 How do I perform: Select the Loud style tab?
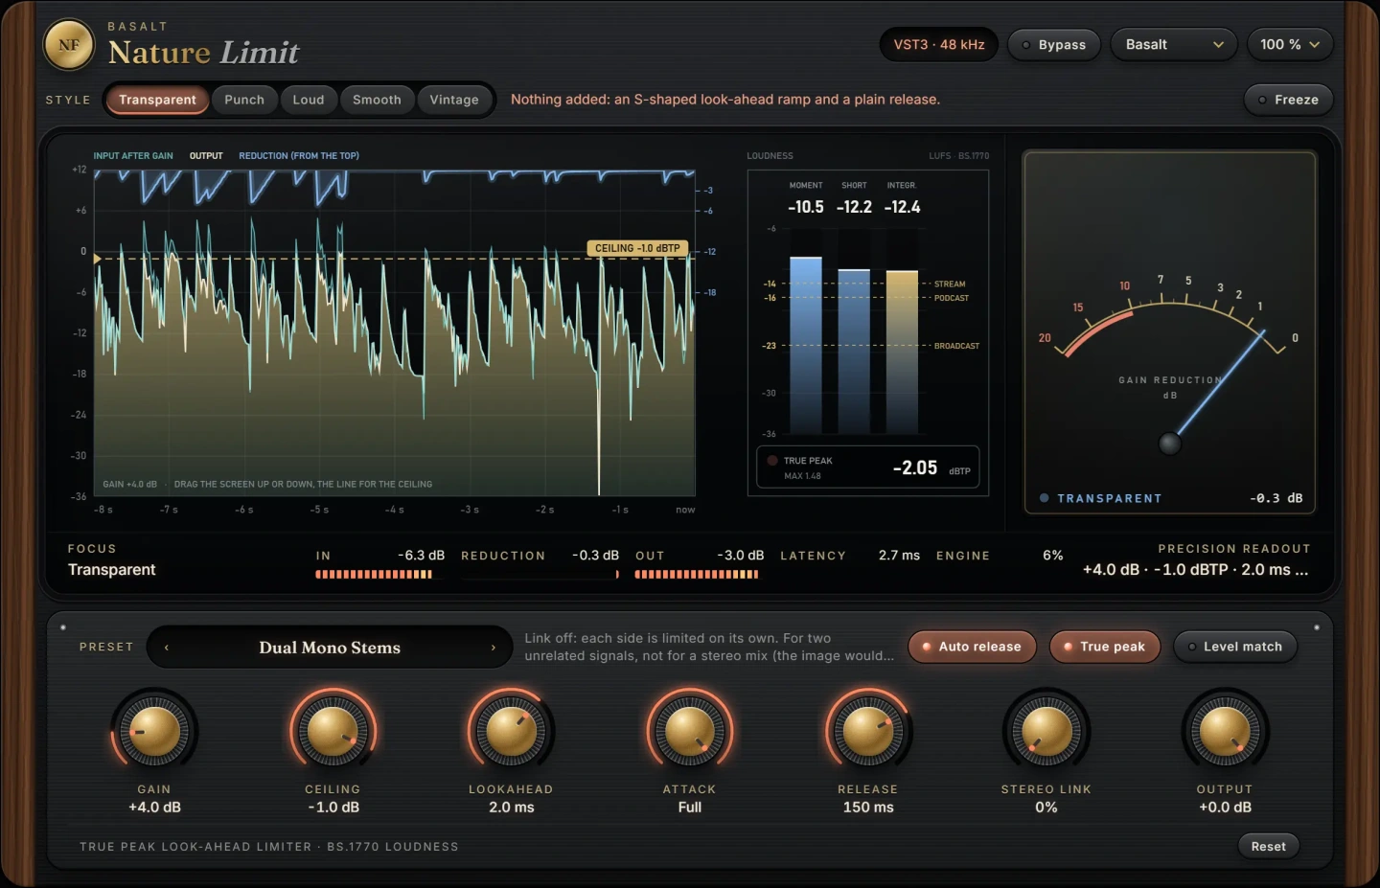(x=309, y=100)
